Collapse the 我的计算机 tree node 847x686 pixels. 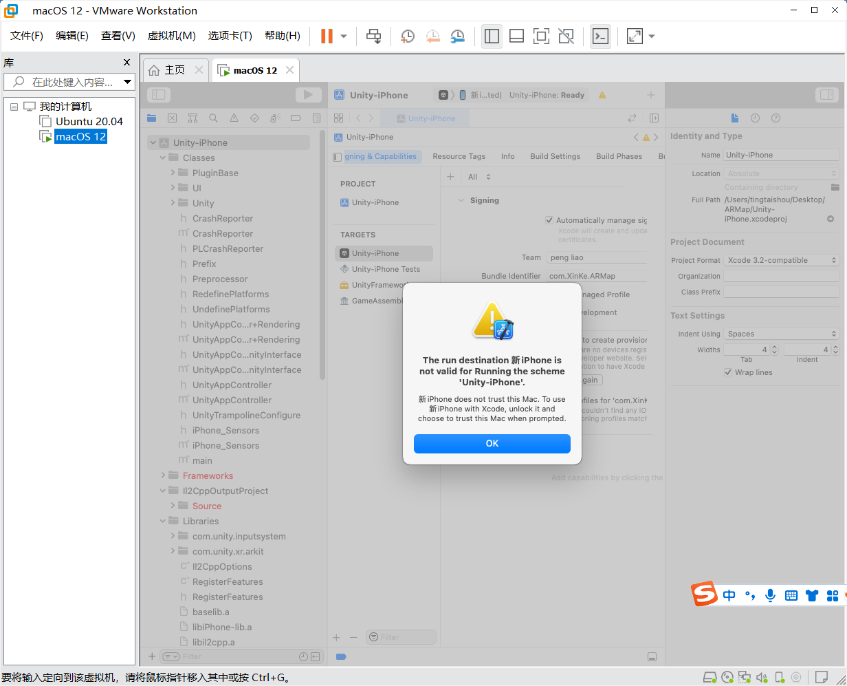click(x=14, y=107)
